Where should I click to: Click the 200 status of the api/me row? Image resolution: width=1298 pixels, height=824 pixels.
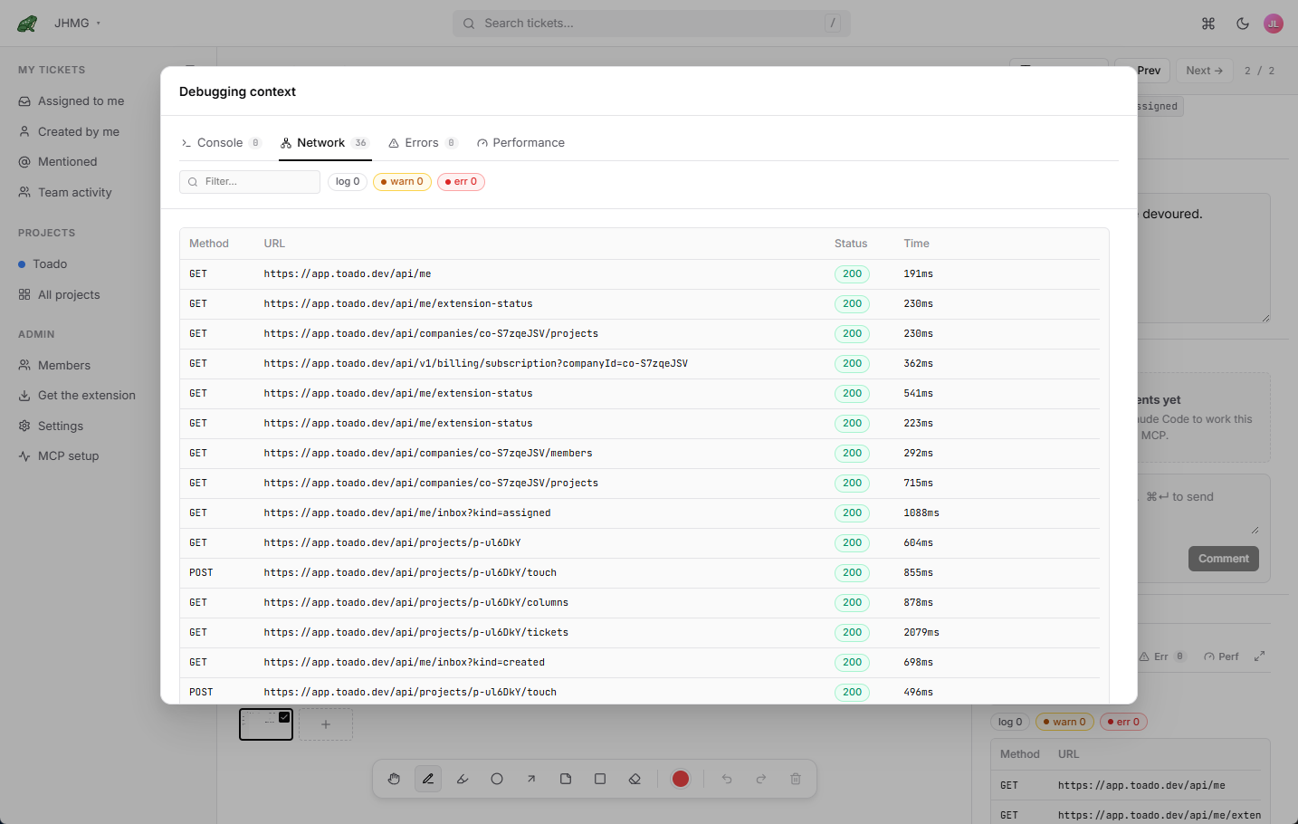tap(852, 273)
